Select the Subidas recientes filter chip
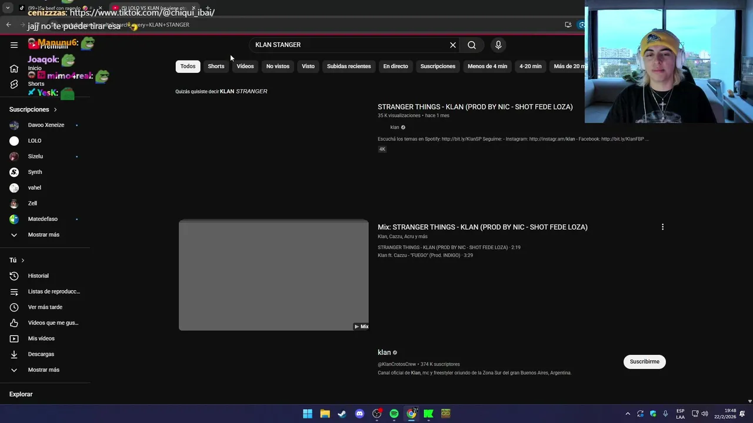 pyautogui.click(x=349, y=66)
